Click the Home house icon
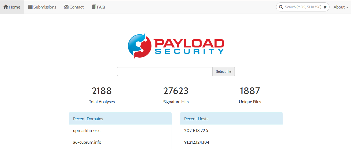This screenshot has height=149, width=351. (6, 7)
